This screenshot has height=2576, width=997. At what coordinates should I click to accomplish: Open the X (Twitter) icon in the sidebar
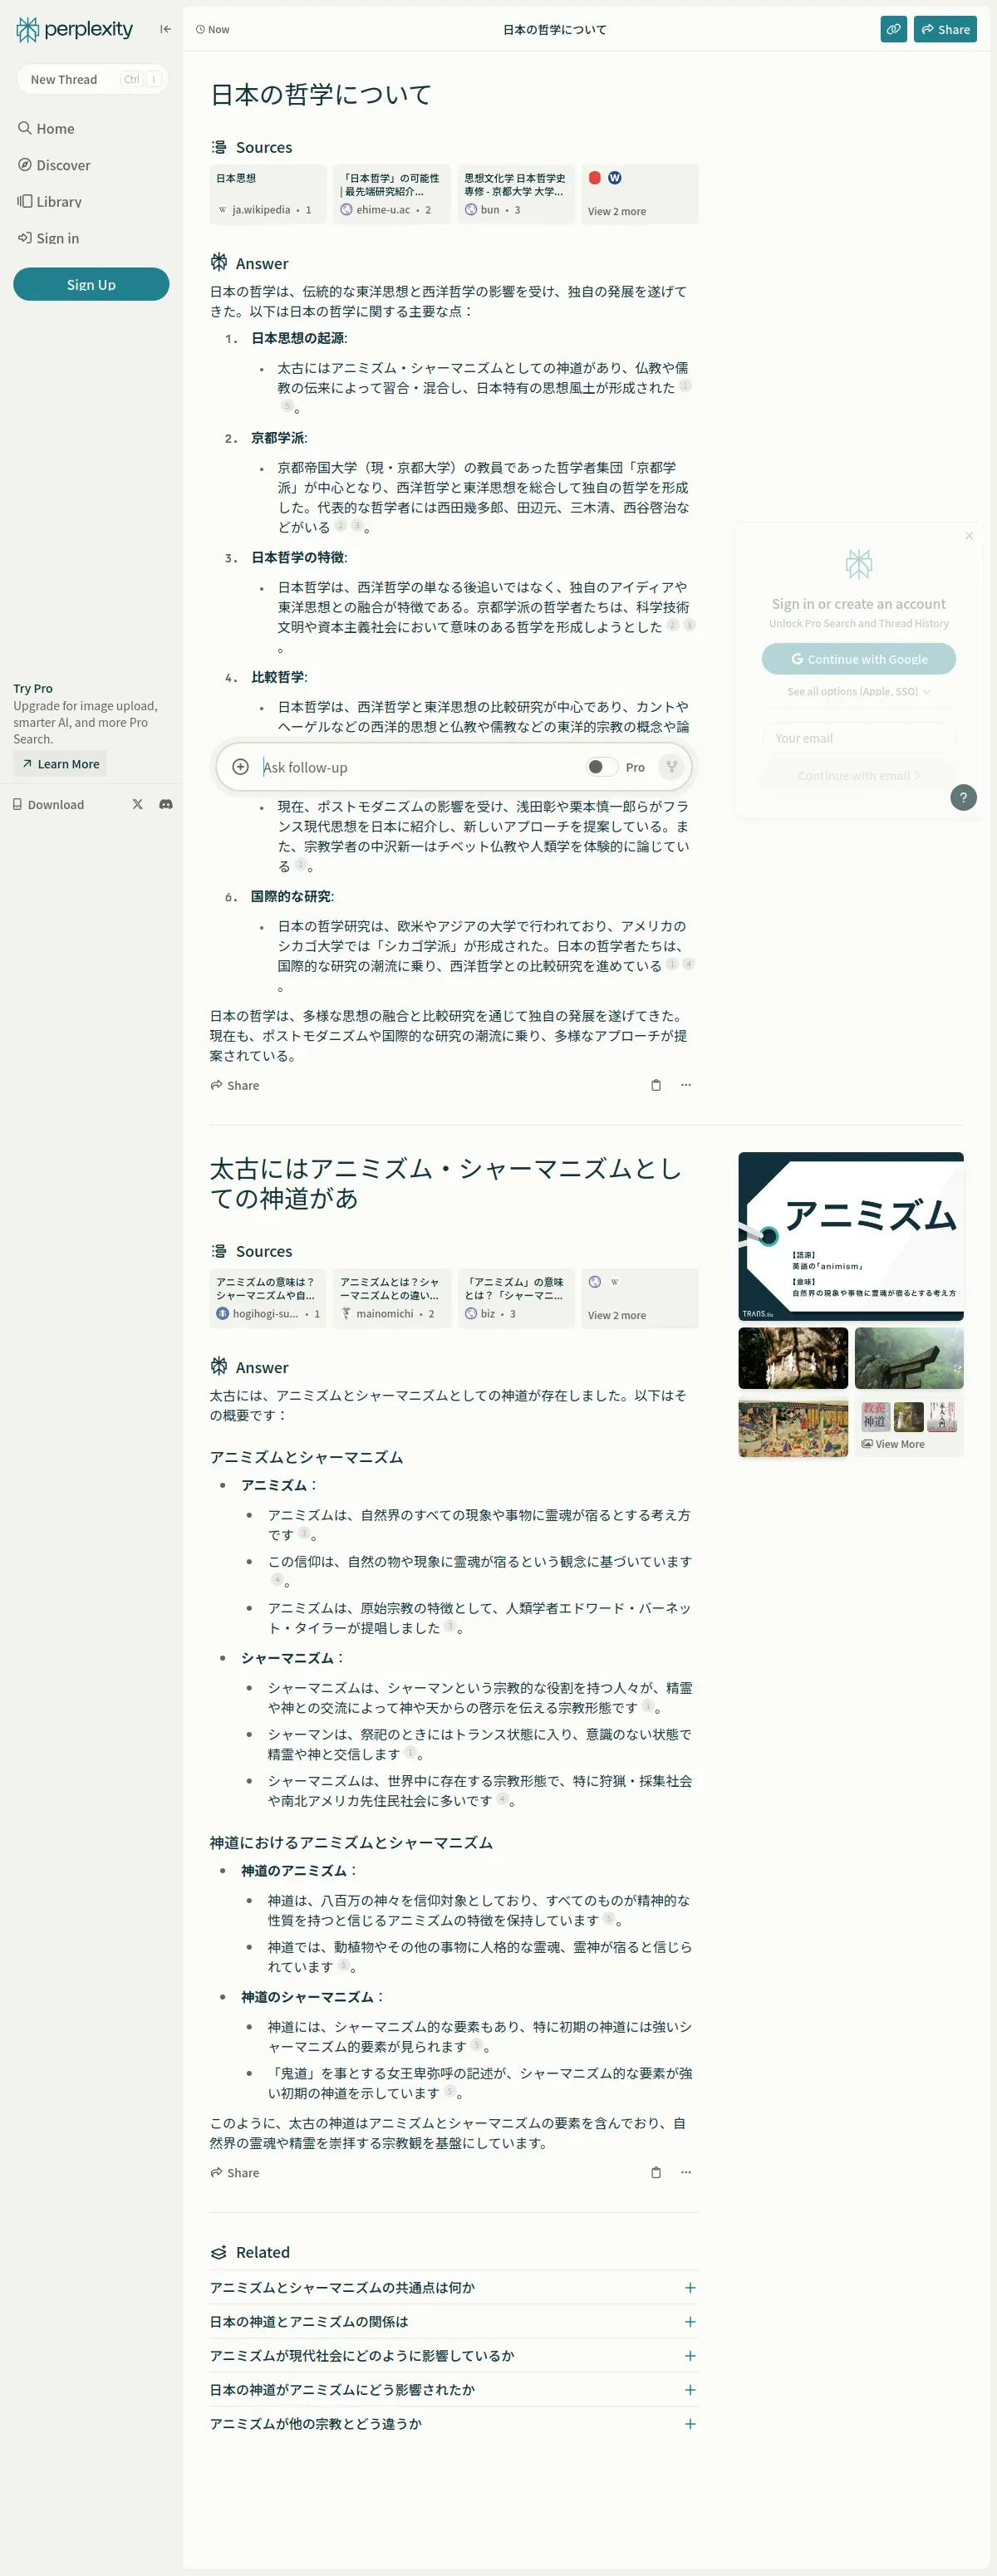(138, 804)
